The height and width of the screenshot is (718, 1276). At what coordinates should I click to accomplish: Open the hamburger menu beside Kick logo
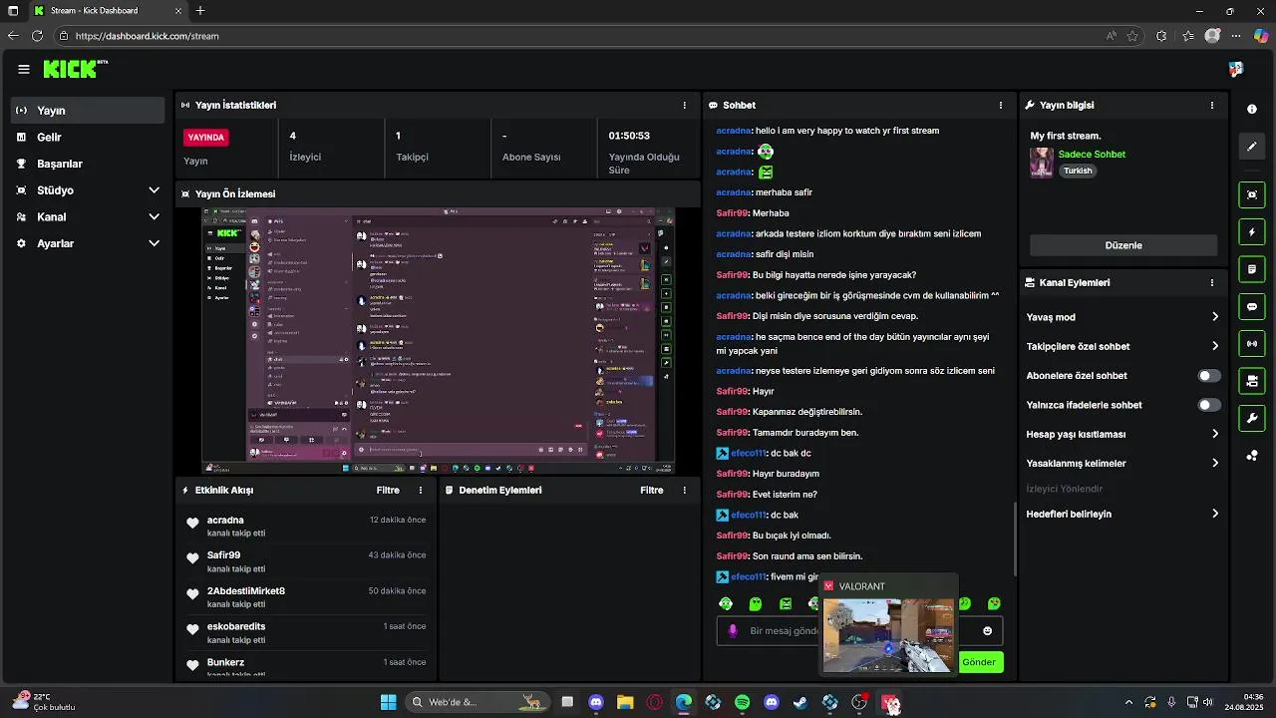coord(23,69)
